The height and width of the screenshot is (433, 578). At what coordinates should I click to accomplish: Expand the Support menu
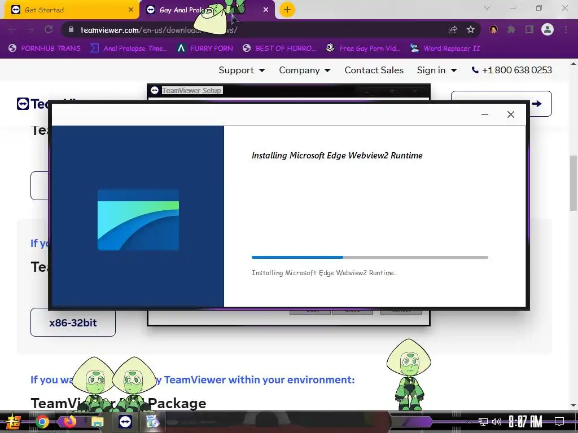242,70
